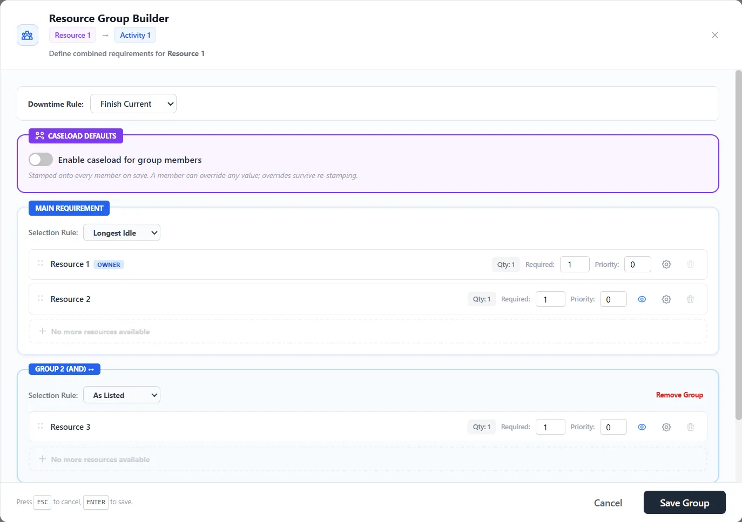Click Priority field for Resource 3
This screenshot has width=742, height=522.
613,427
